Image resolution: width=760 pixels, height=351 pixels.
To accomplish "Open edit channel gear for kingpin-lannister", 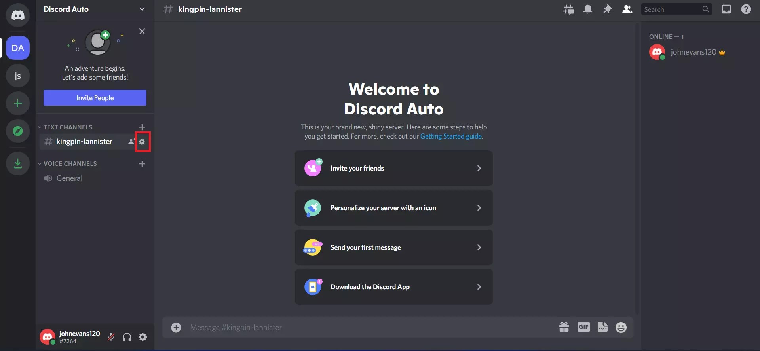I will [x=142, y=141].
